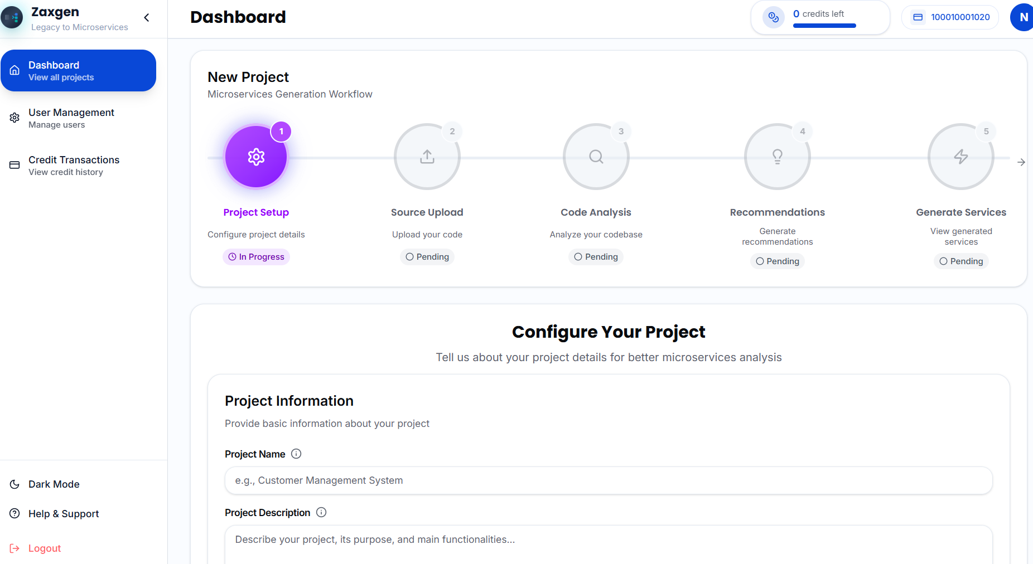Click the In Progress status badge
Screen dimensions: 1033x564
pos(256,257)
